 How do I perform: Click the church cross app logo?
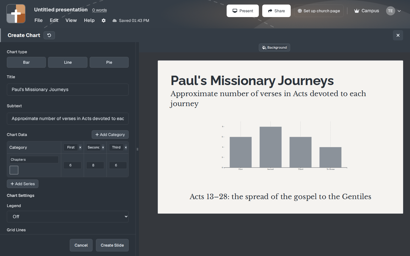[x=16, y=14]
